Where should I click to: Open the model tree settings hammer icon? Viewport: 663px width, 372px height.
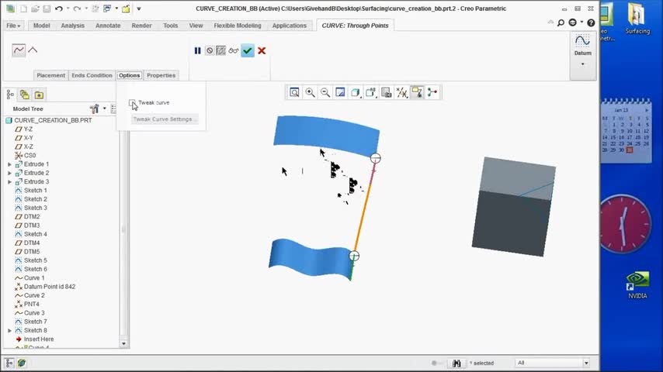[94, 109]
